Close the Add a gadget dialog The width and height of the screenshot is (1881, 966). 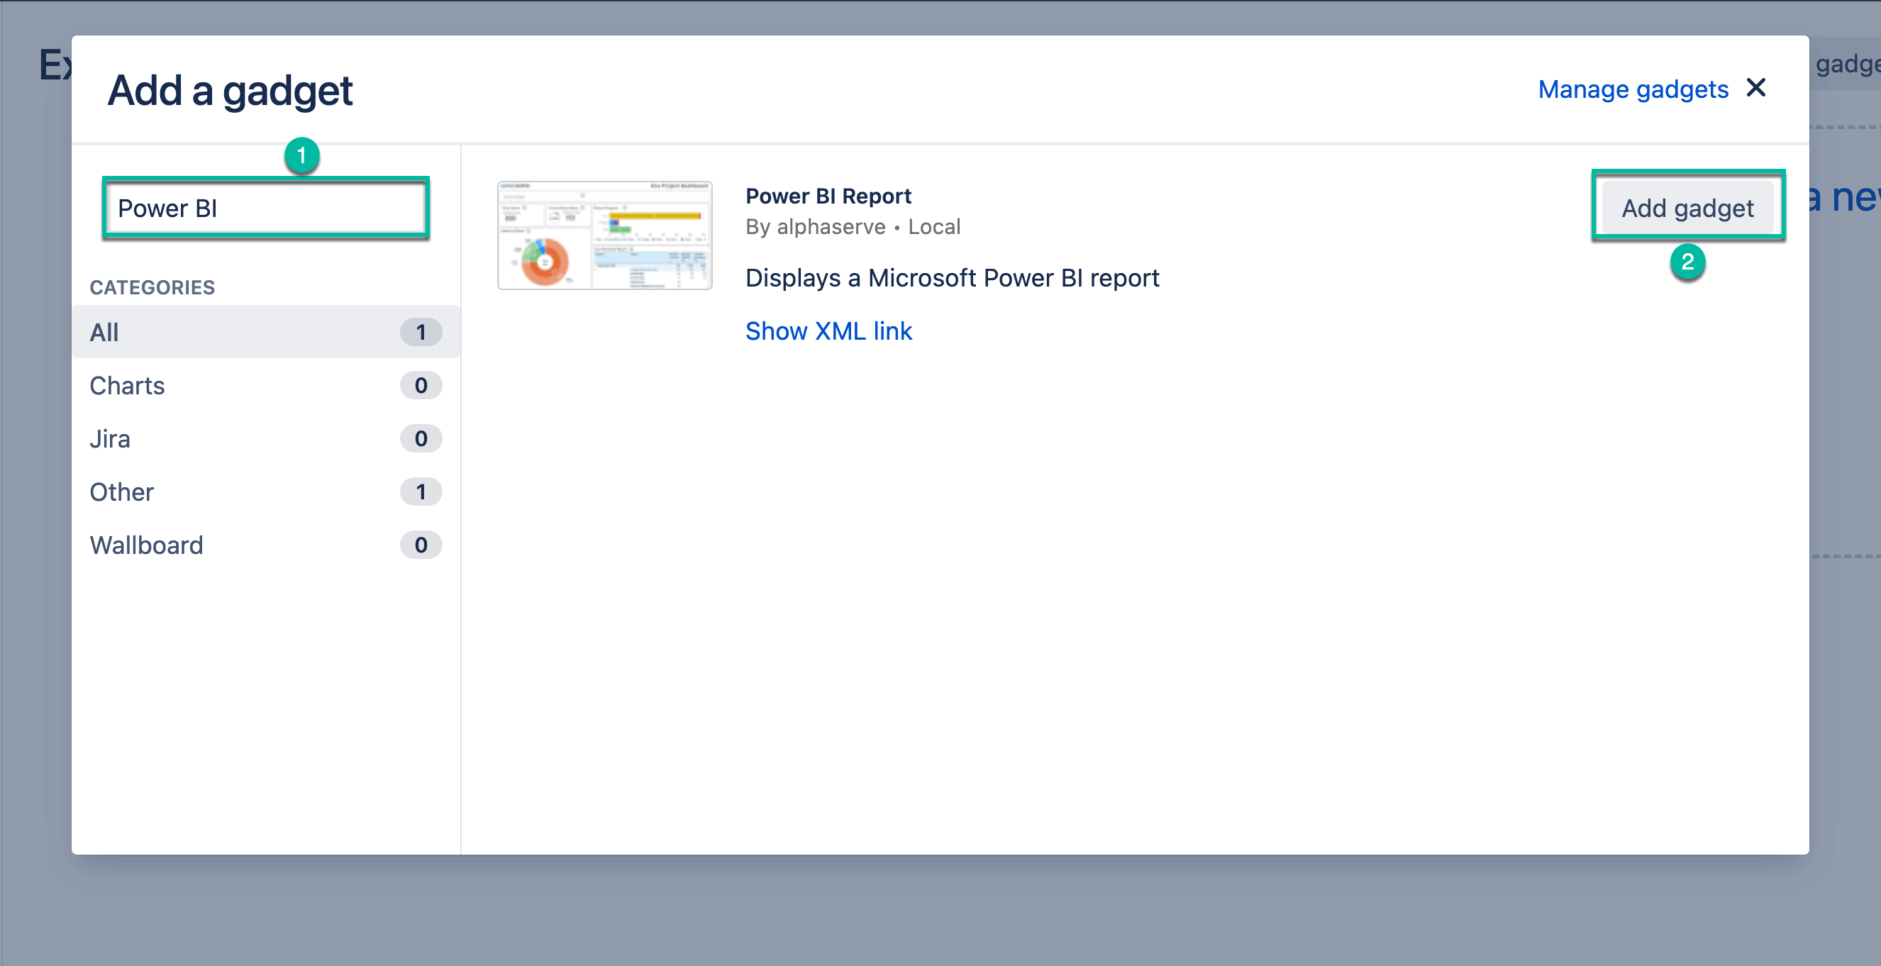1755,88
